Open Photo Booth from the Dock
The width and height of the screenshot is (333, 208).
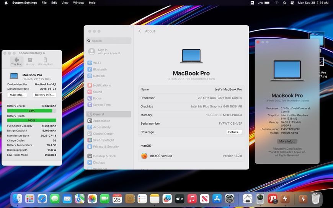273,199
